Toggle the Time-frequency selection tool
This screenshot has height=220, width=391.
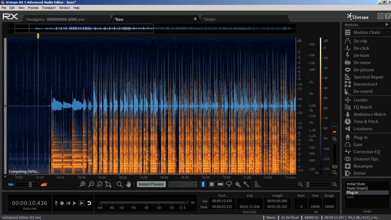click(212, 184)
